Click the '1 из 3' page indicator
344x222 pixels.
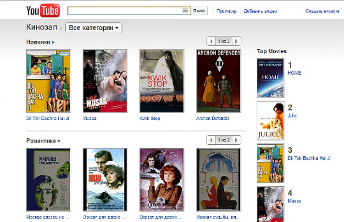tap(223, 41)
